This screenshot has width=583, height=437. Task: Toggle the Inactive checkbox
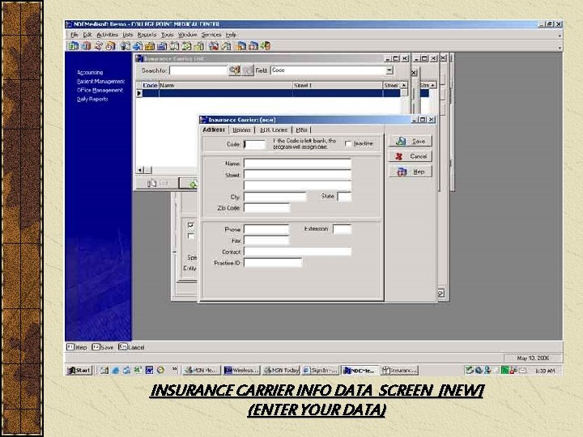tap(348, 143)
